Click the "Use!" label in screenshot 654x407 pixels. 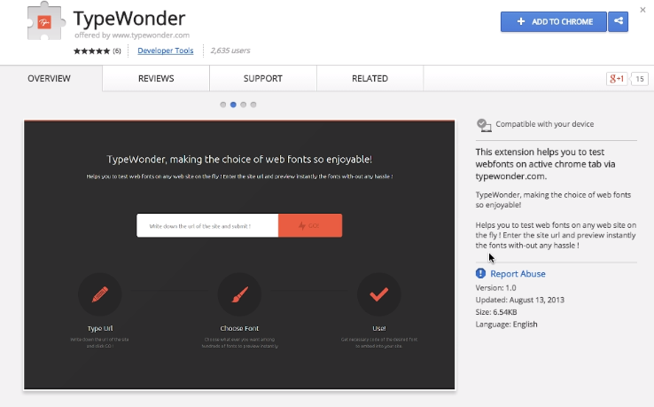(378, 328)
